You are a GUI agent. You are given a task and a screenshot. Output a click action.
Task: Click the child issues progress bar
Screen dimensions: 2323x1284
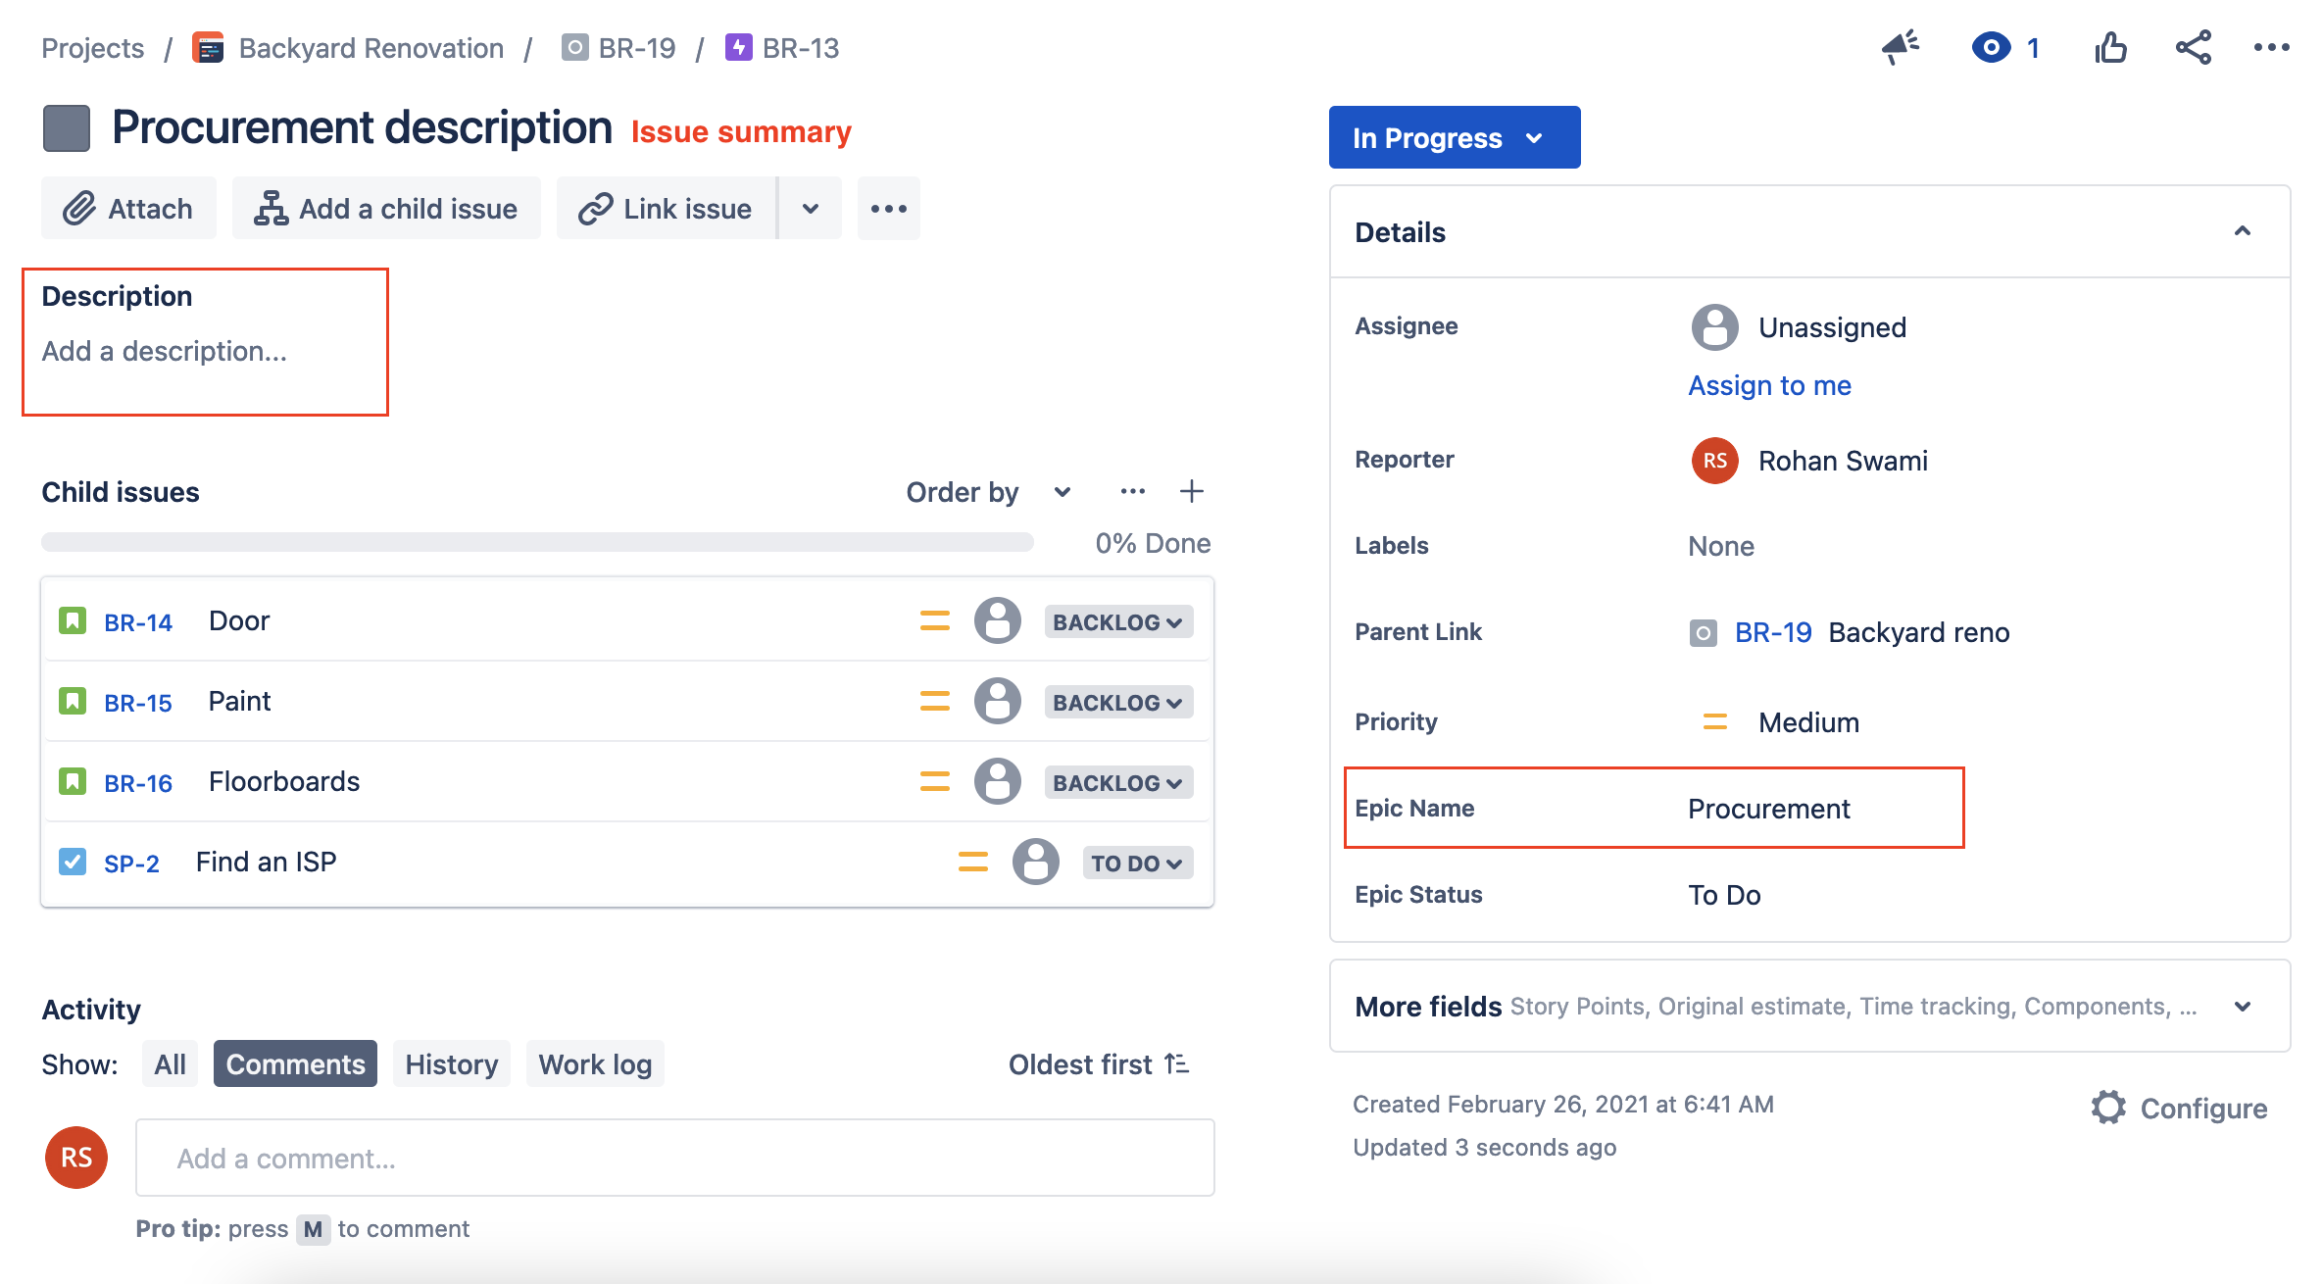coord(536,541)
